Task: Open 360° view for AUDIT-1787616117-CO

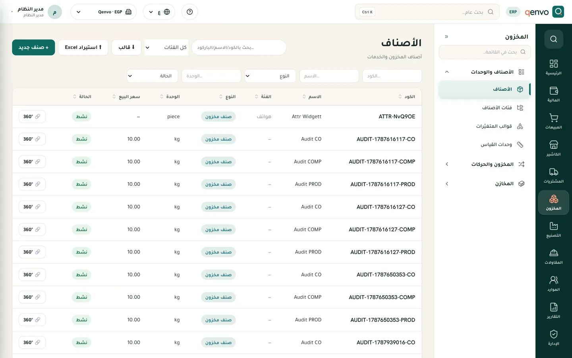Action: (x=32, y=139)
